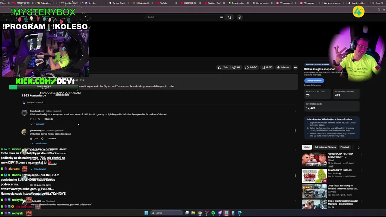Open options for Škoda Yeti Pickup video
386x217 pixels.
(361, 186)
